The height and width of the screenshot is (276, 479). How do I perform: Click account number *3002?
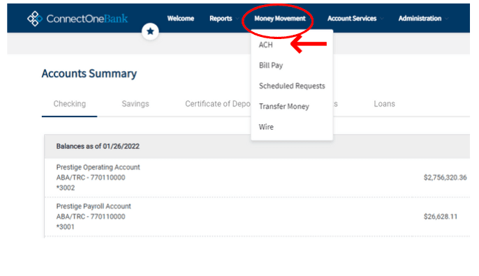coord(66,187)
